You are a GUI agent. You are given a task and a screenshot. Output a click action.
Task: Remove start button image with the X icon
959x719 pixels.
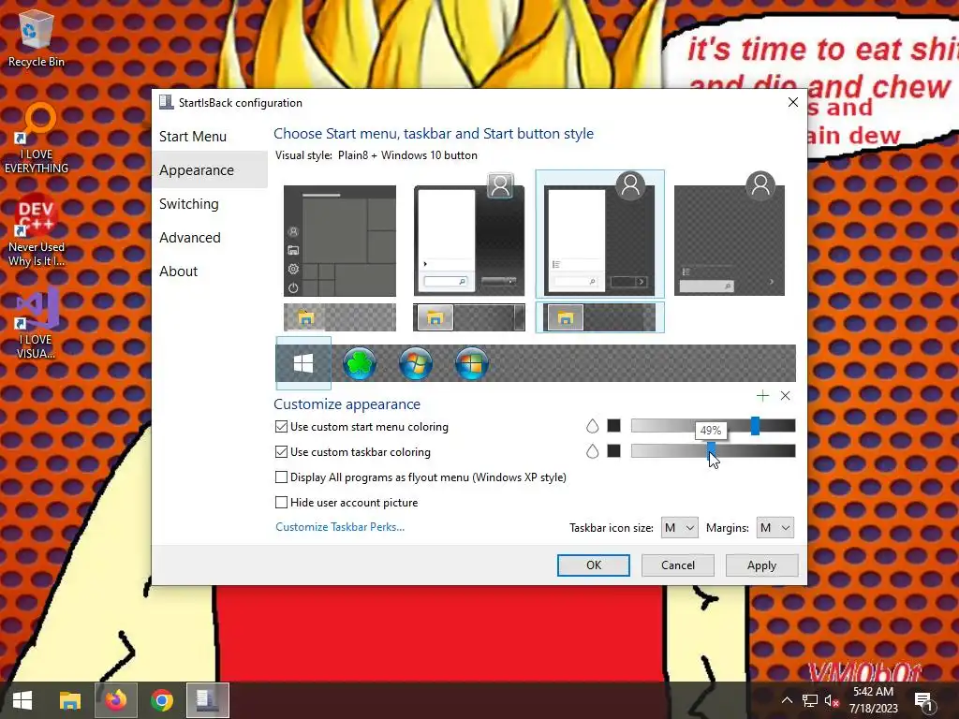coord(786,396)
